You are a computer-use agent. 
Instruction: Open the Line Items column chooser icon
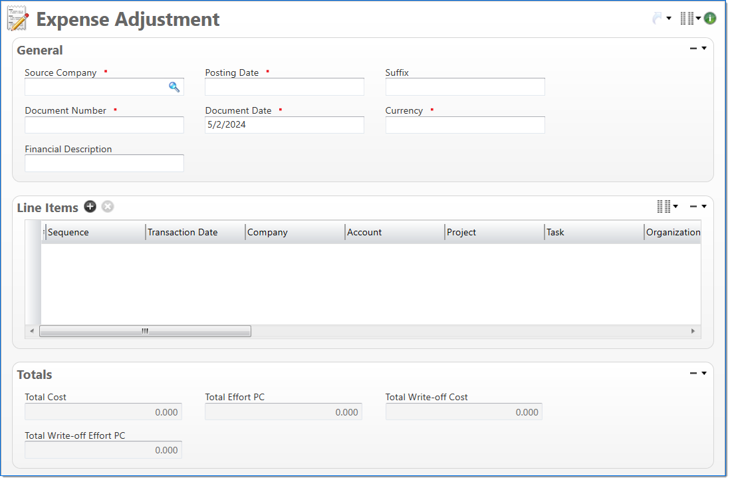click(664, 207)
